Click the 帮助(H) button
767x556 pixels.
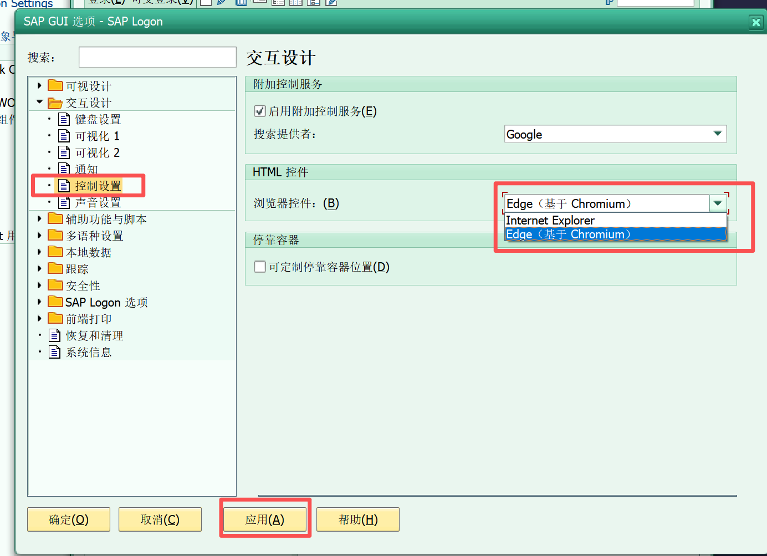(358, 519)
